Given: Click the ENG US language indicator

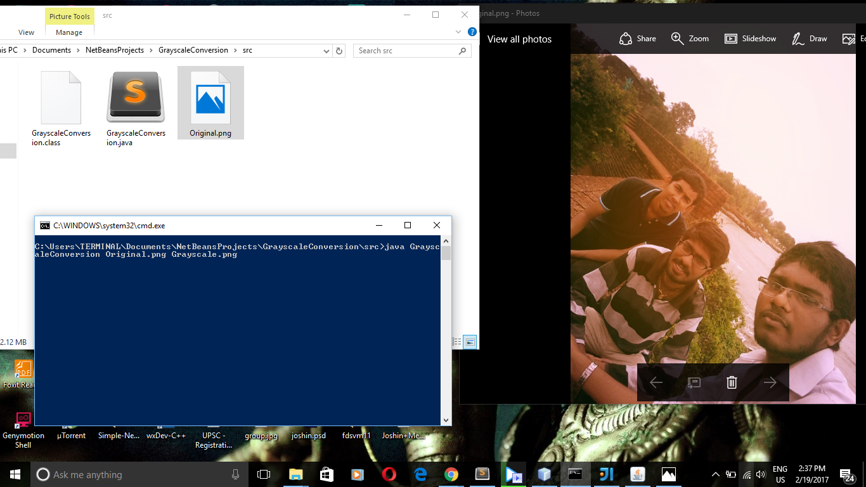Looking at the screenshot, I should coord(780,474).
